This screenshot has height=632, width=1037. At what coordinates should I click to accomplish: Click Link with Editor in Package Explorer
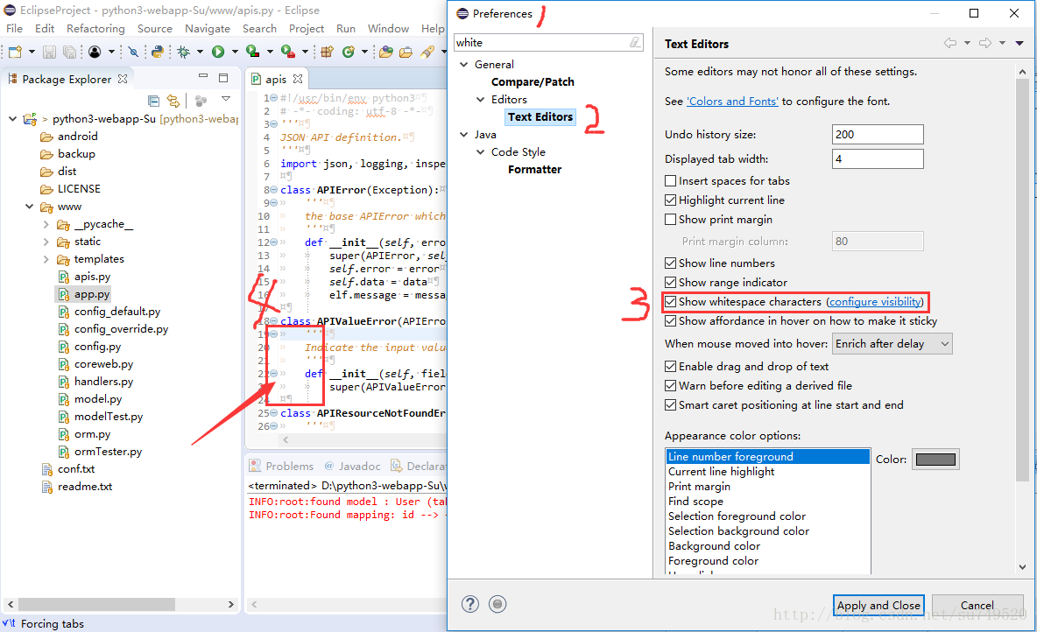pos(173,101)
